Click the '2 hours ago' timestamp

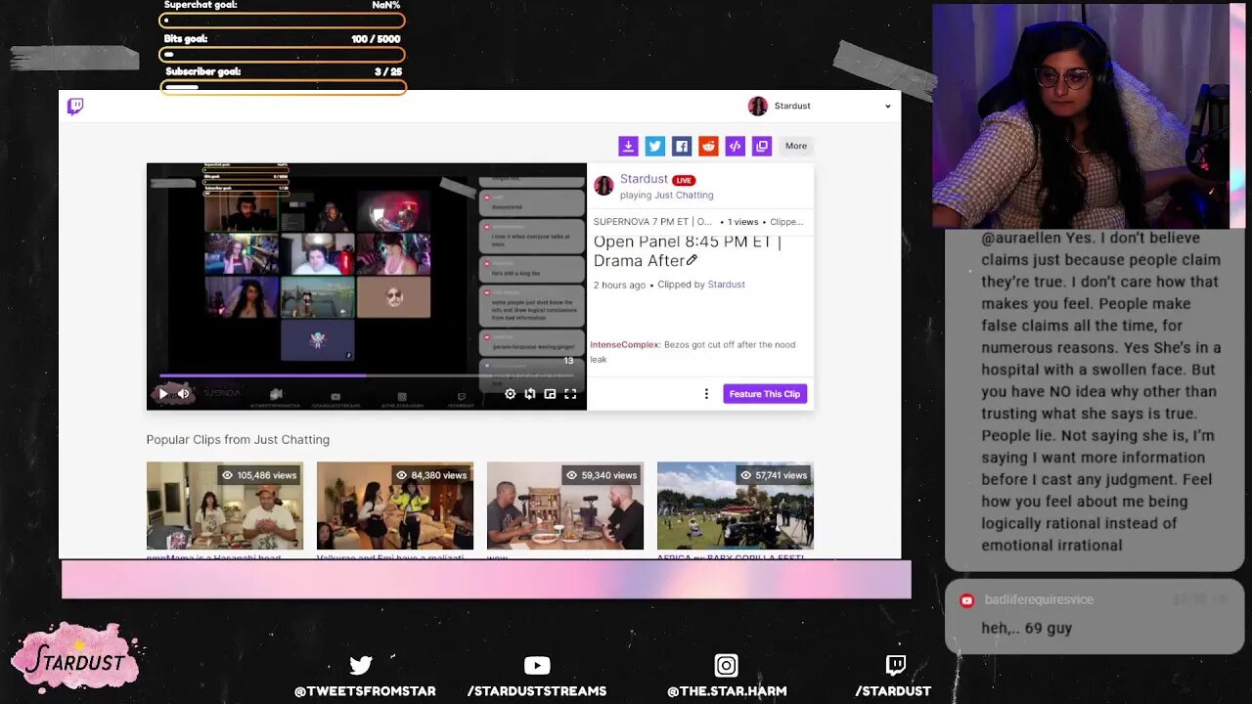pos(619,285)
